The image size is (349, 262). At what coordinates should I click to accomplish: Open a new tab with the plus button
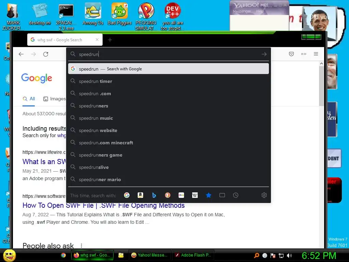[110, 40]
